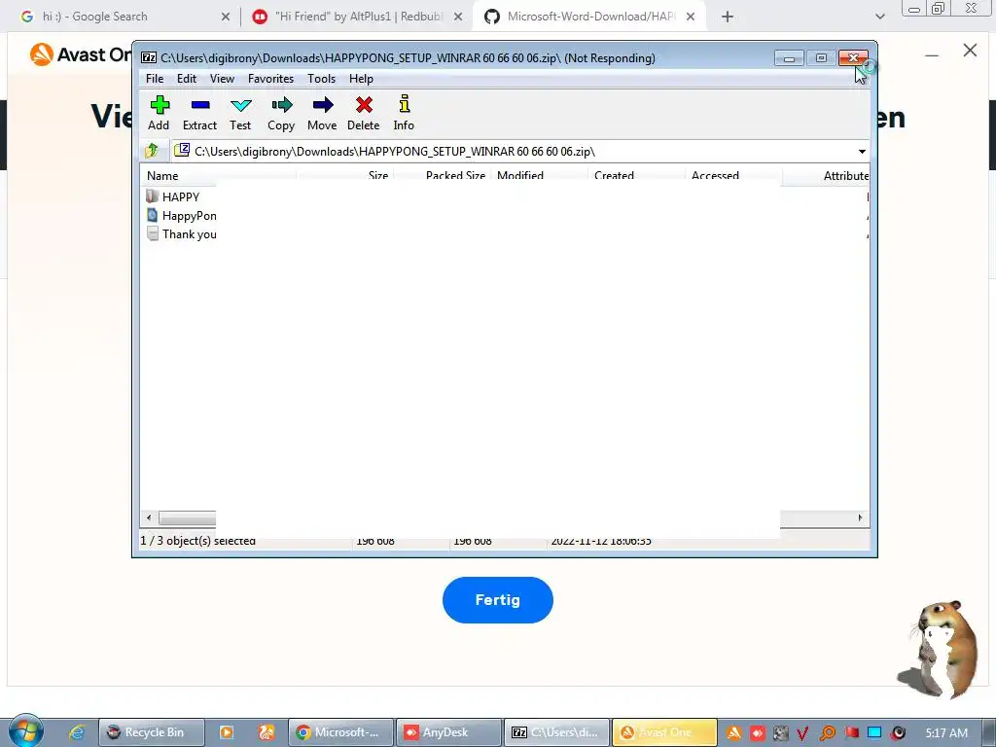
Task: Switch to Microsoft-Word-Download GitHub tab
Action: point(587,17)
